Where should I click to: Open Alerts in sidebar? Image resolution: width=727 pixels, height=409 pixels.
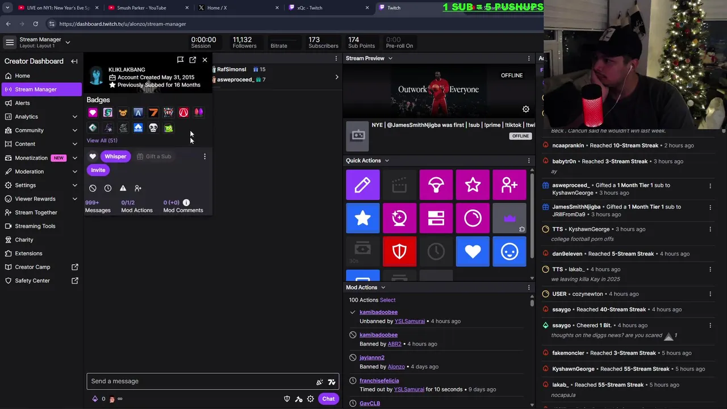[x=41, y=103]
